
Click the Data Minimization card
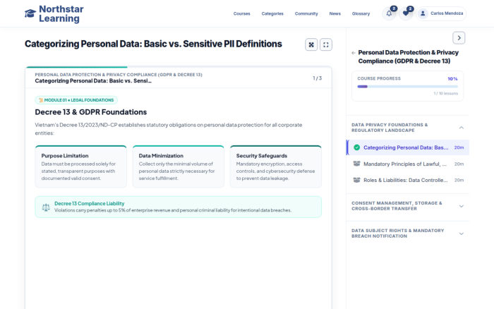click(x=179, y=166)
